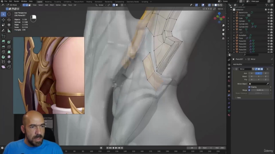Open the Add Modifier dropdown
Screen dimensions: 275x154
click(252, 64)
